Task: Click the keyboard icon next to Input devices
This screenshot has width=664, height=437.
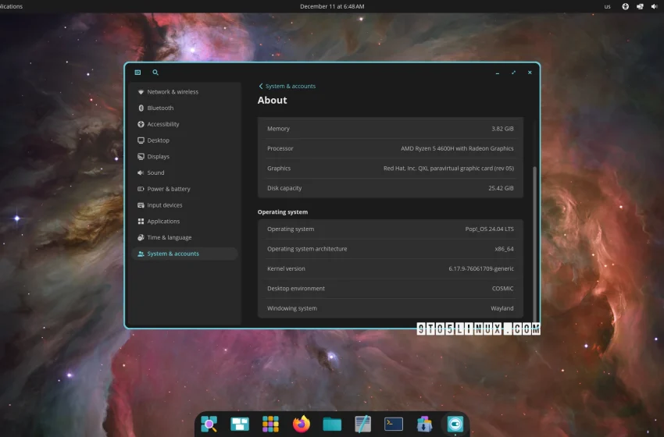Action: coord(141,205)
